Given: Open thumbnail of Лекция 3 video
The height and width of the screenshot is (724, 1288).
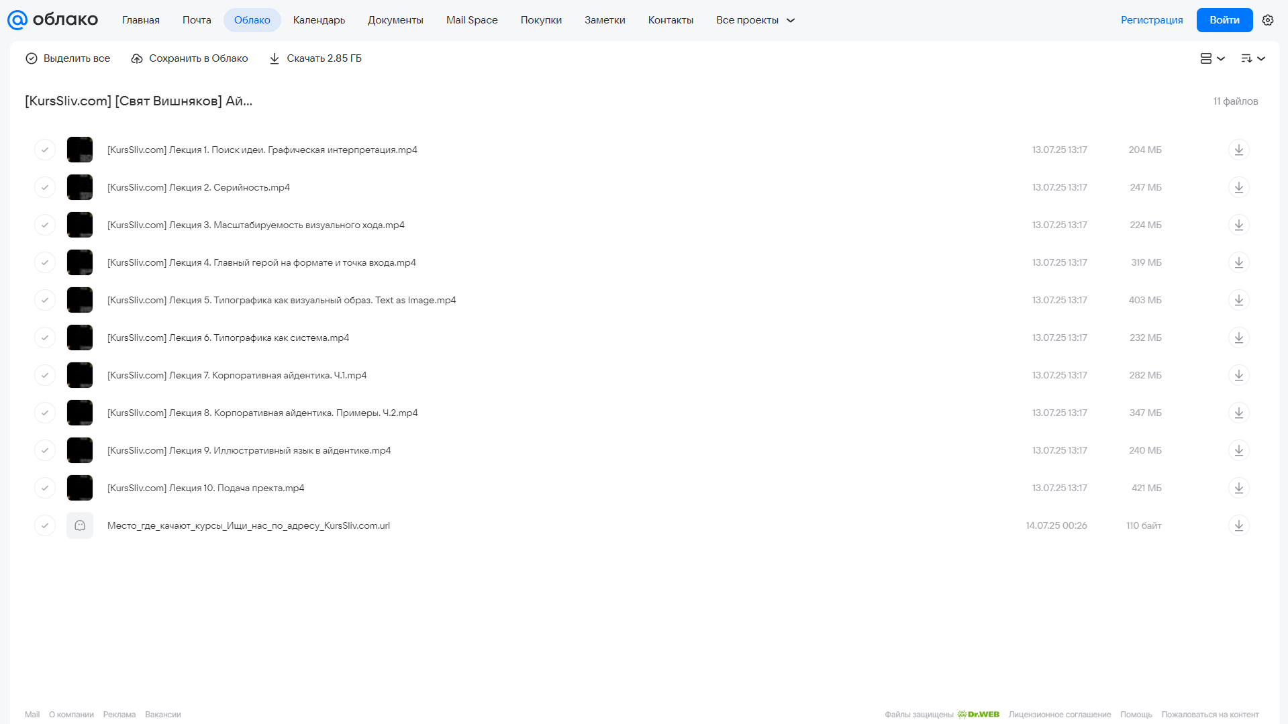Looking at the screenshot, I should click(x=80, y=225).
